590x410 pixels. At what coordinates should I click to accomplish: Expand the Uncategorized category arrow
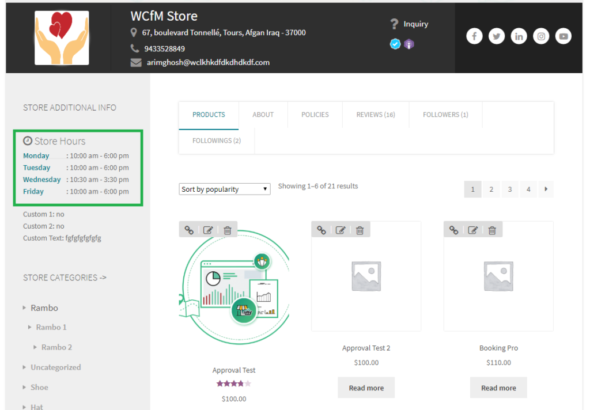(x=24, y=367)
